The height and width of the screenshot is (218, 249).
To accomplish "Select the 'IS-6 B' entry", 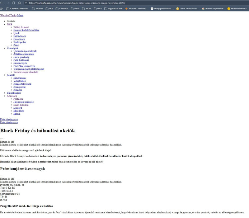I will [x=4, y=200].
